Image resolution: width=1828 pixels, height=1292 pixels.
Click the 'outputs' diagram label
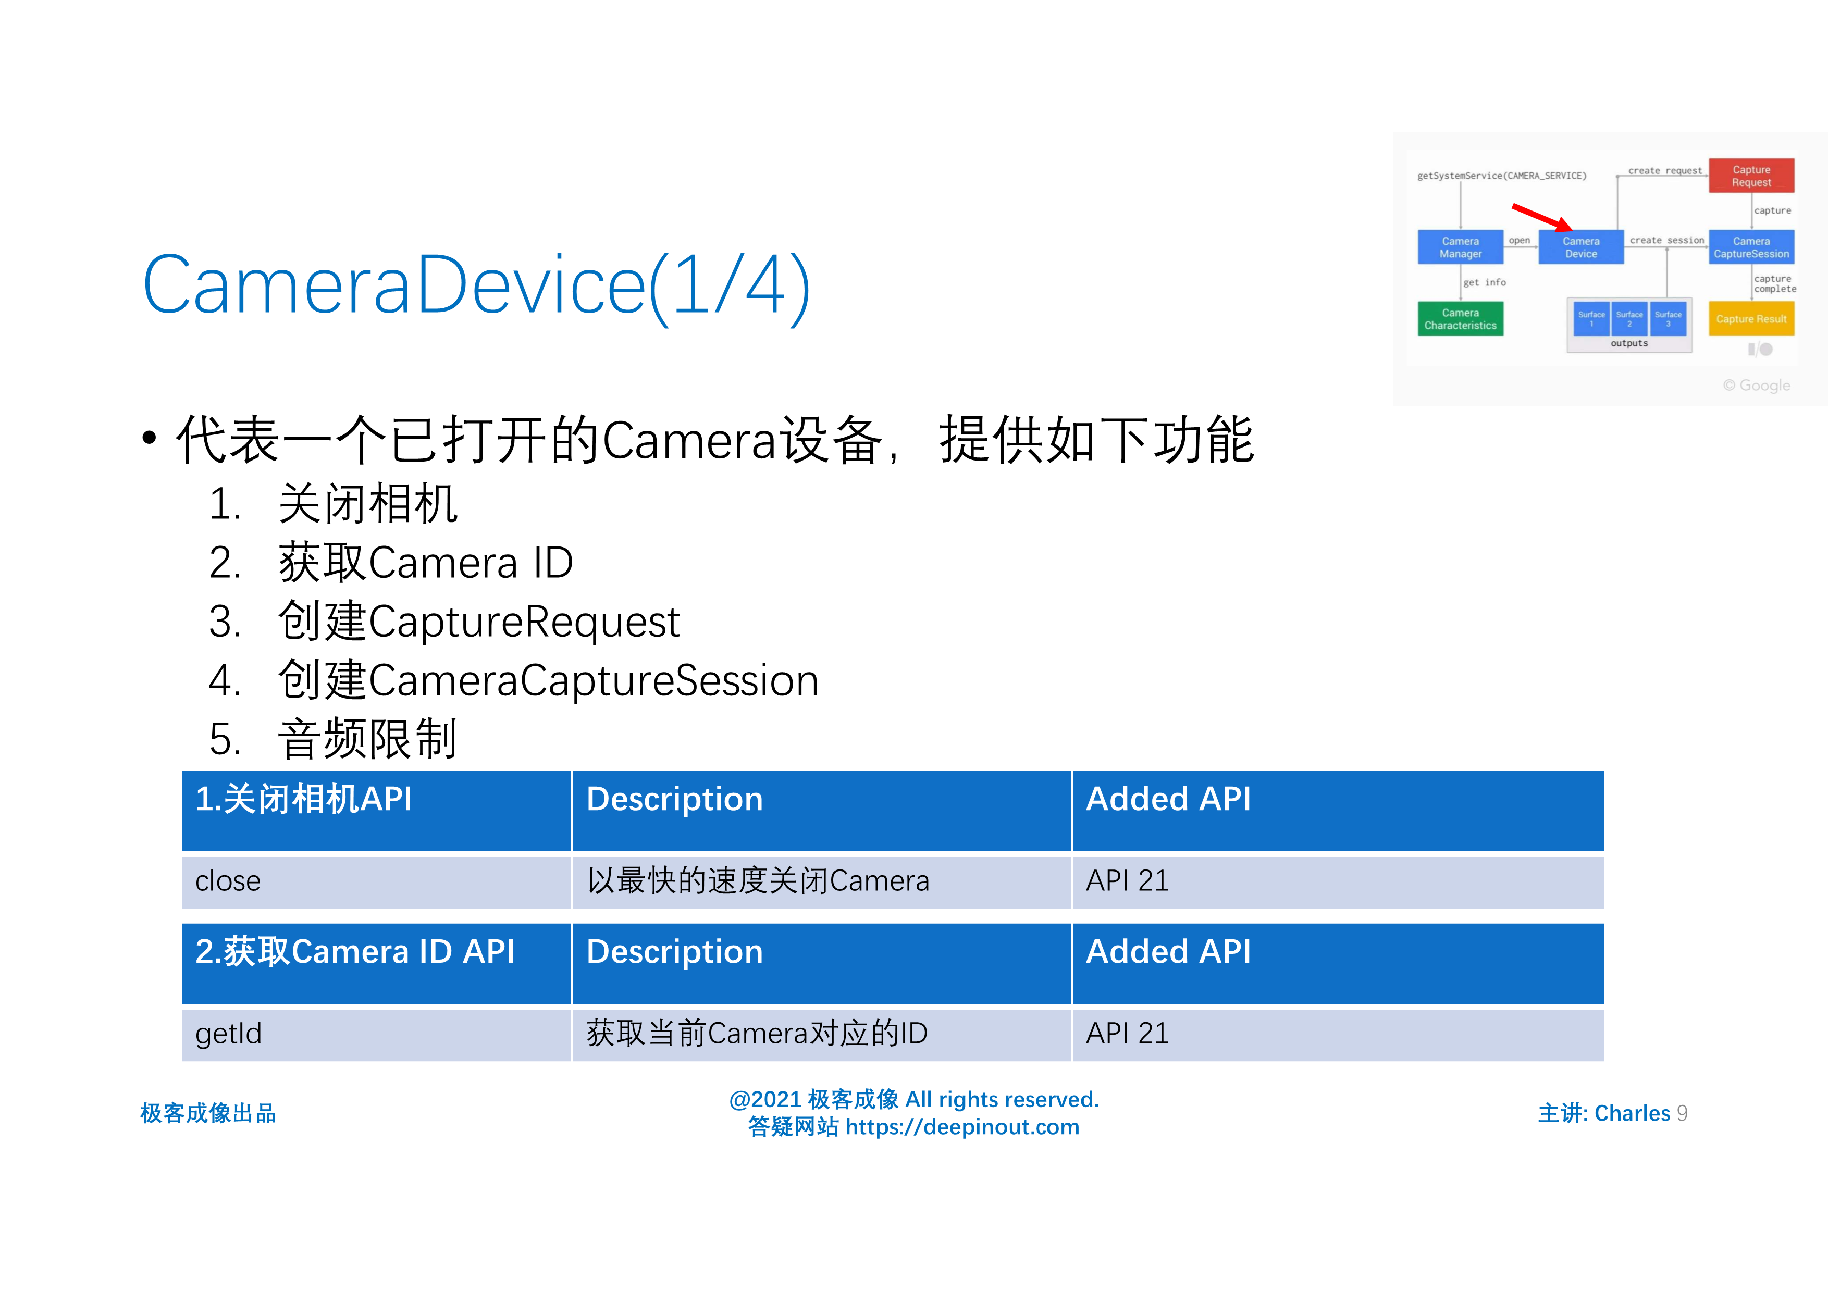(1629, 343)
